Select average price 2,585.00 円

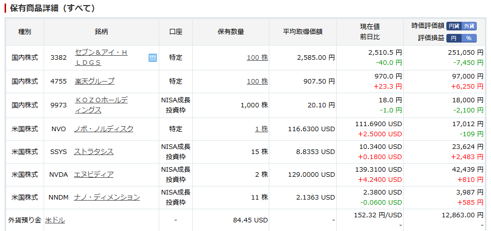pos(315,58)
